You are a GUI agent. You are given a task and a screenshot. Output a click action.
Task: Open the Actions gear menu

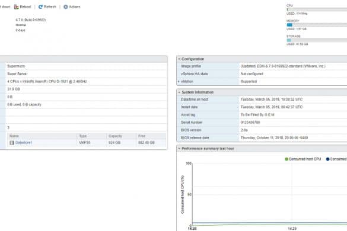coord(72,7)
